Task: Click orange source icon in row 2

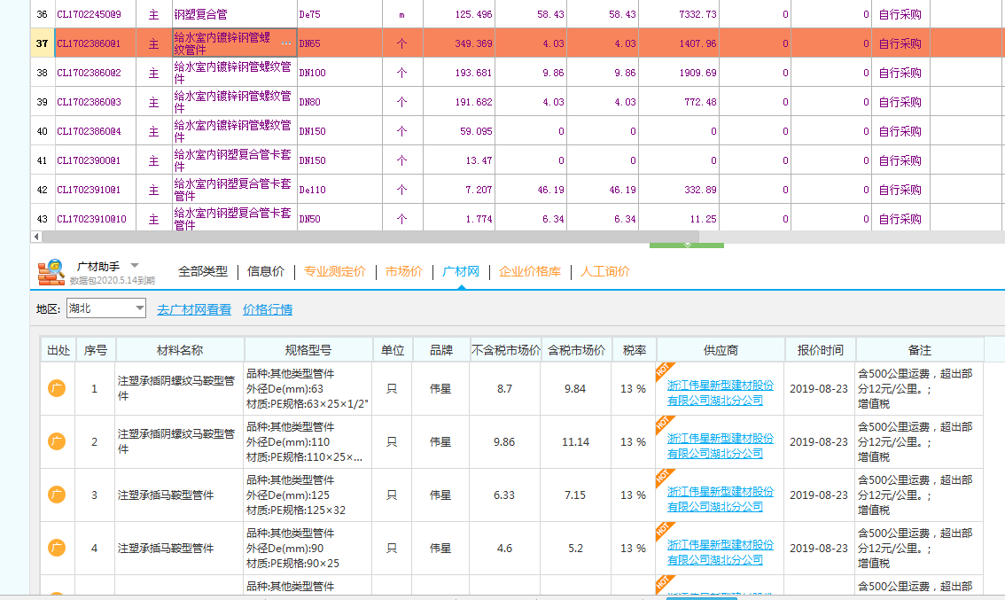Action: coord(57,441)
